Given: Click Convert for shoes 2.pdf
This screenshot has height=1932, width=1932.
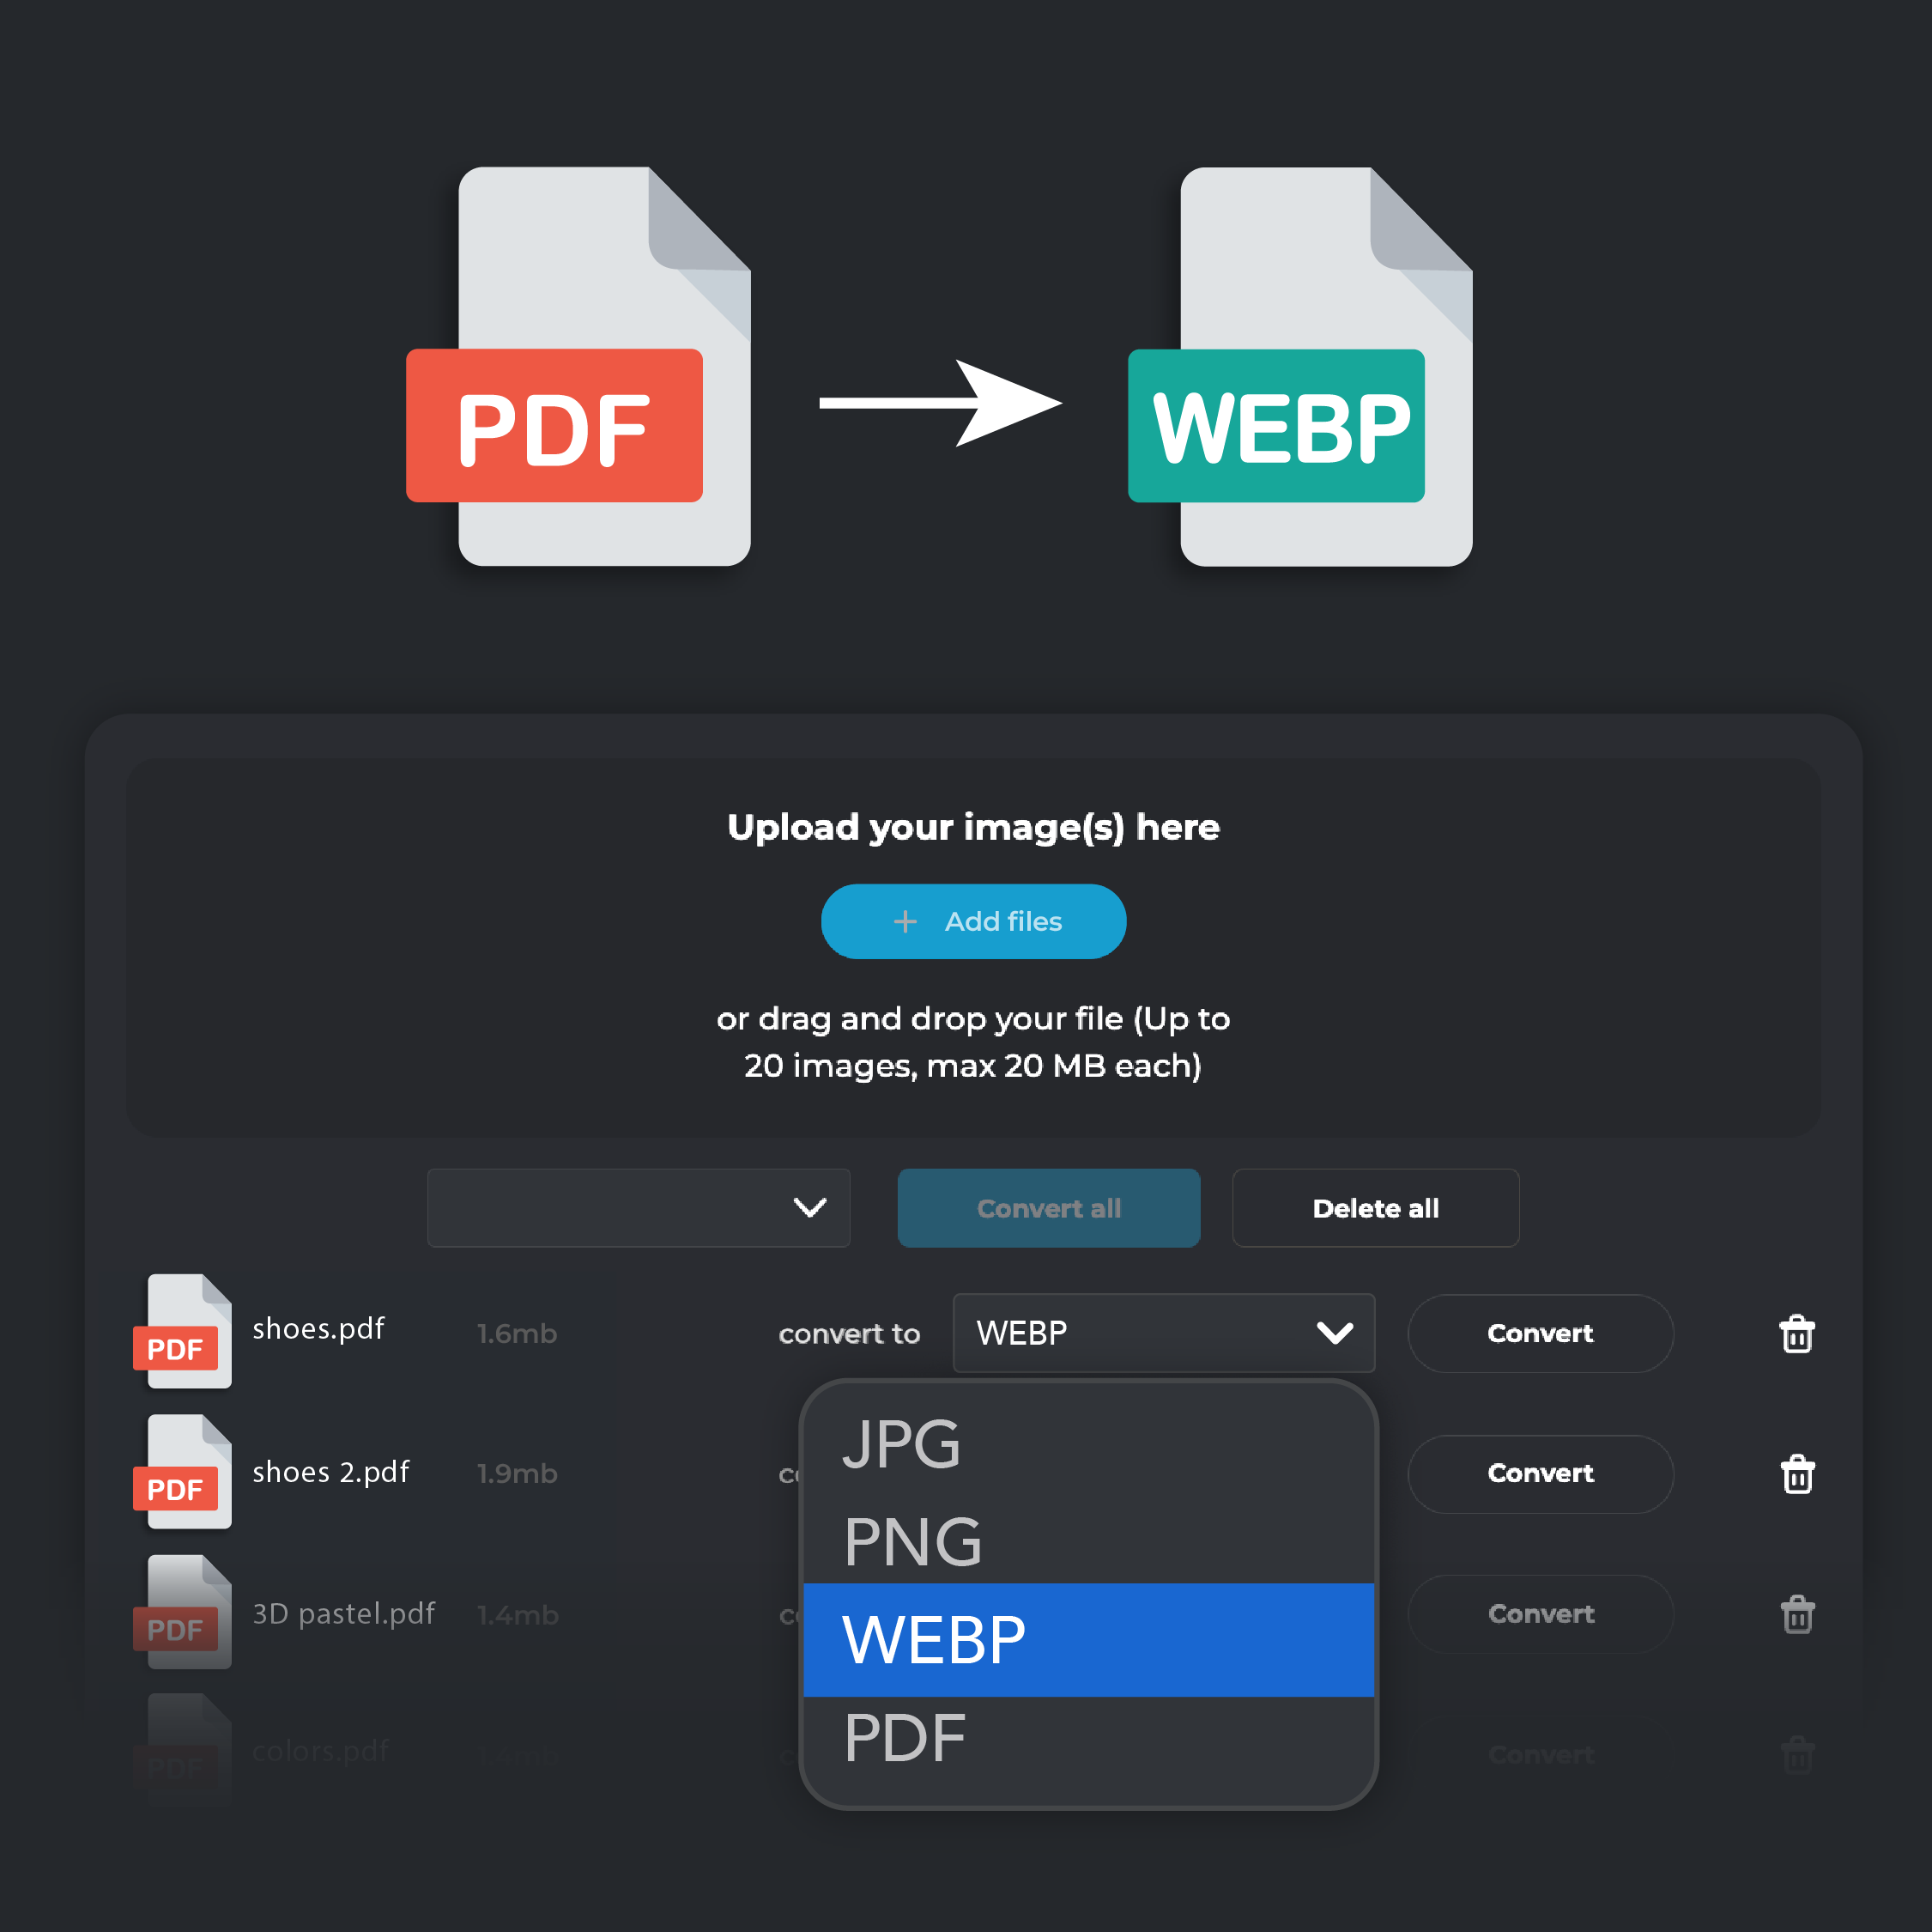Looking at the screenshot, I should pyautogui.click(x=1541, y=1473).
